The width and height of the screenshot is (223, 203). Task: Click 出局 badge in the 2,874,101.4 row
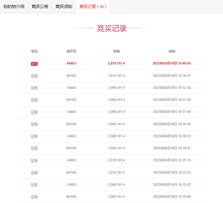34,173
